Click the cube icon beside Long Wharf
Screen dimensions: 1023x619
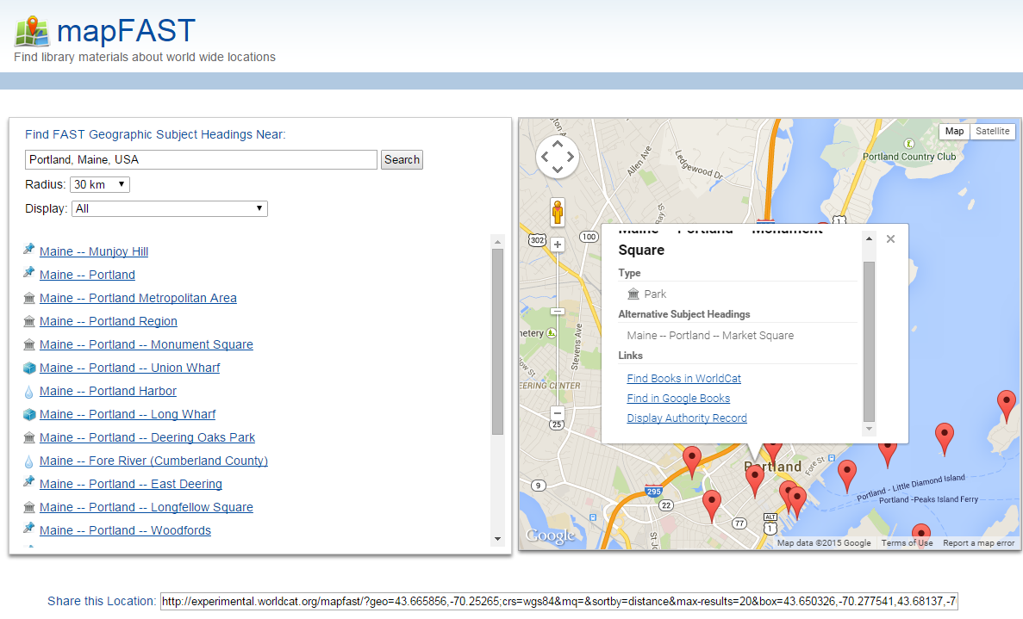coord(28,414)
